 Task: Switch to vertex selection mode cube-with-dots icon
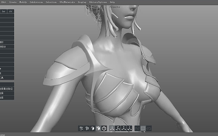click(81, 129)
